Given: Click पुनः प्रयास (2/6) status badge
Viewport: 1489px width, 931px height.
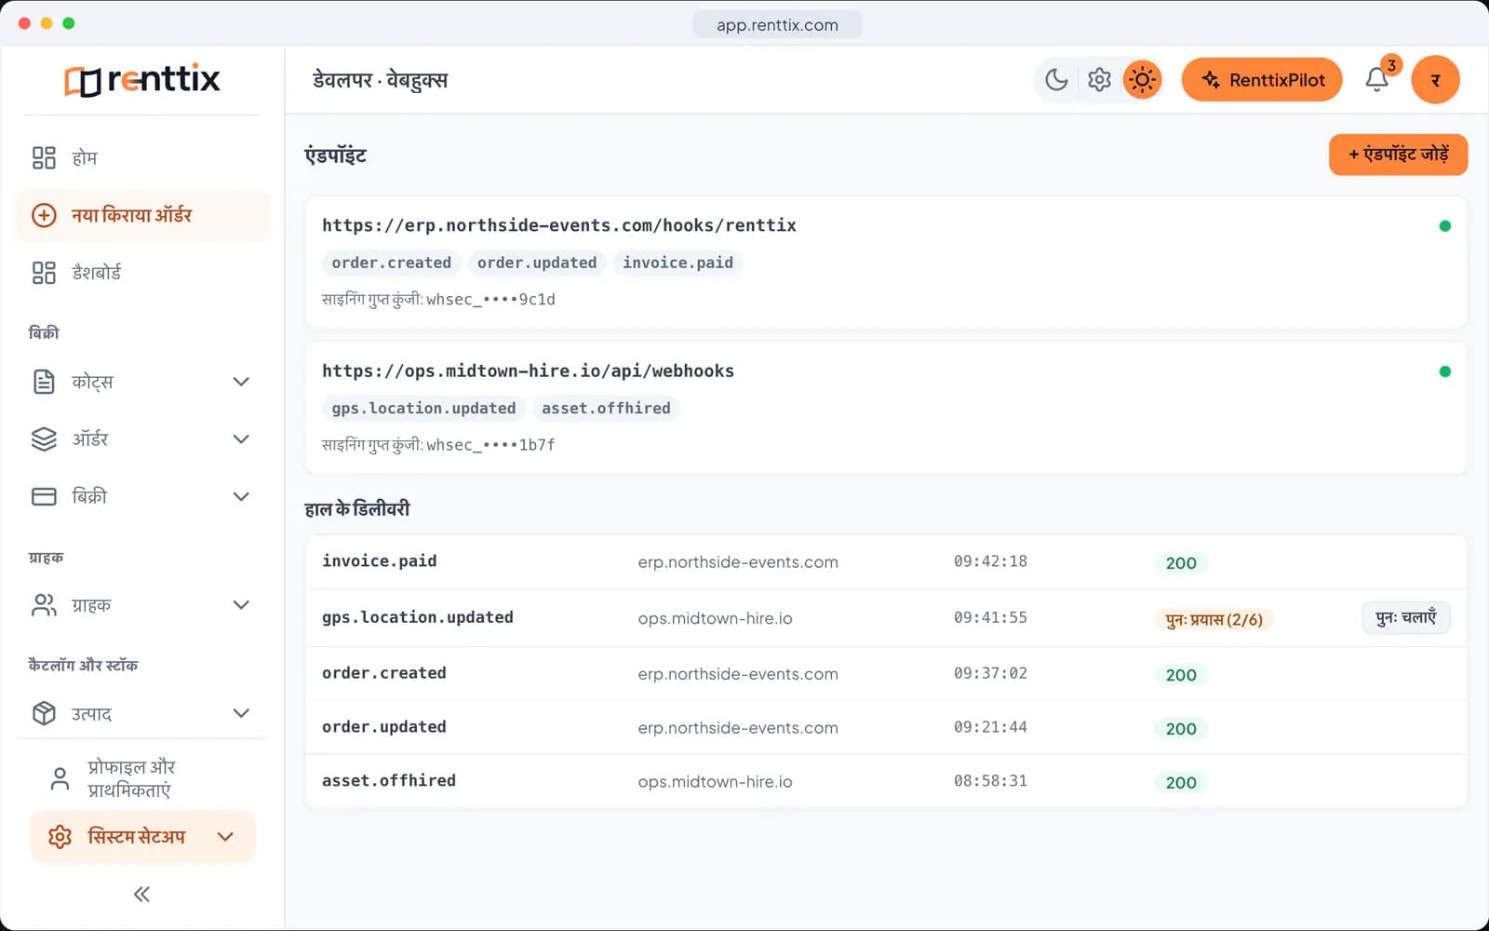Looking at the screenshot, I should pos(1214,619).
